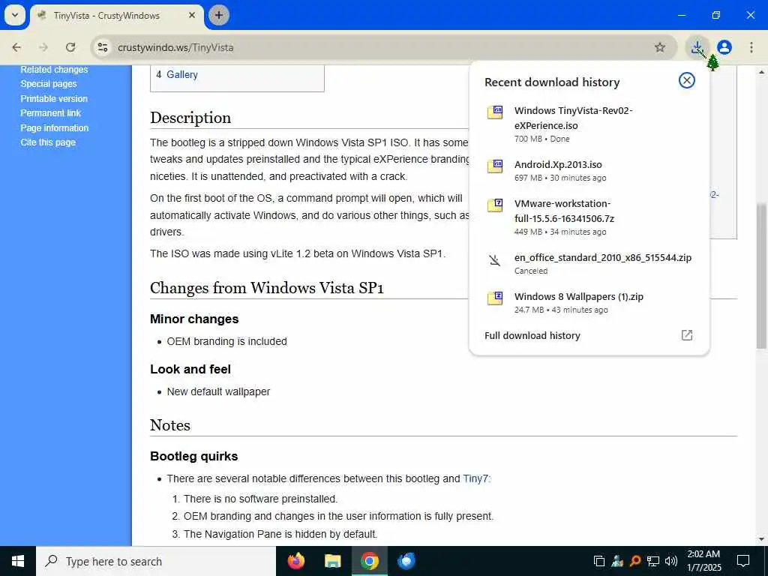The image size is (768, 576).
Task: Open the Chrome profile avatar
Action: click(x=724, y=47)
